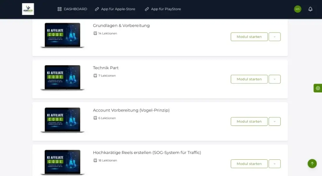Go to the DASHBOARD menu item
322x176 pixels.
coord(75,9)
